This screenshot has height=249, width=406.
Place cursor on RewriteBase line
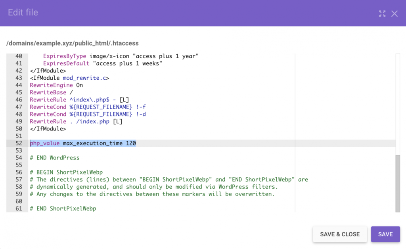51,92
